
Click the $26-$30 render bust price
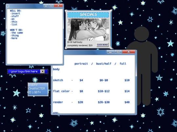pos(104,102)
